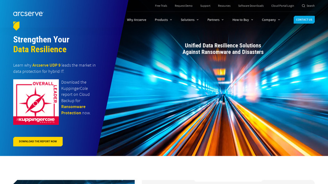Click 'data protection for hybrid IT' text
The image size is (328, 184).
click(x=39, y=71)
